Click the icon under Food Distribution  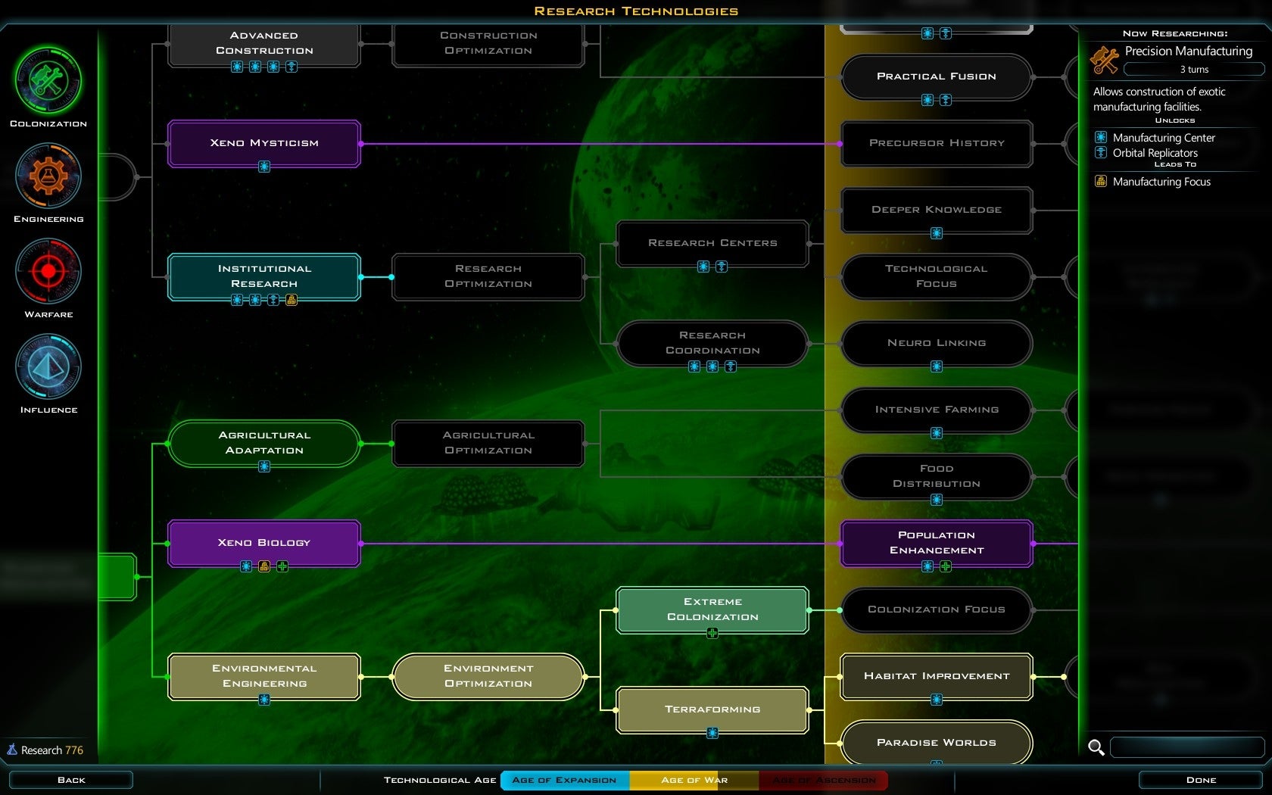[x=937, y=500]
